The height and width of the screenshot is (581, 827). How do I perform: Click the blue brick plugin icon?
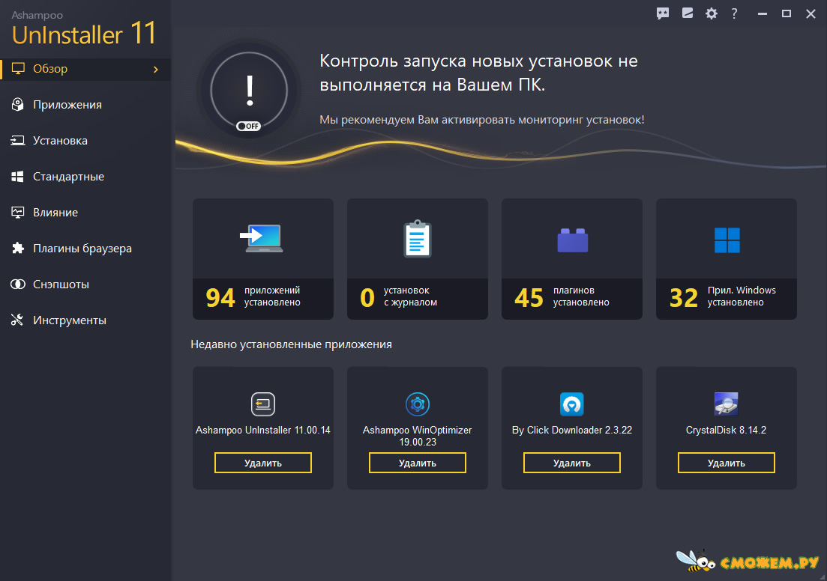click(572, 240)
